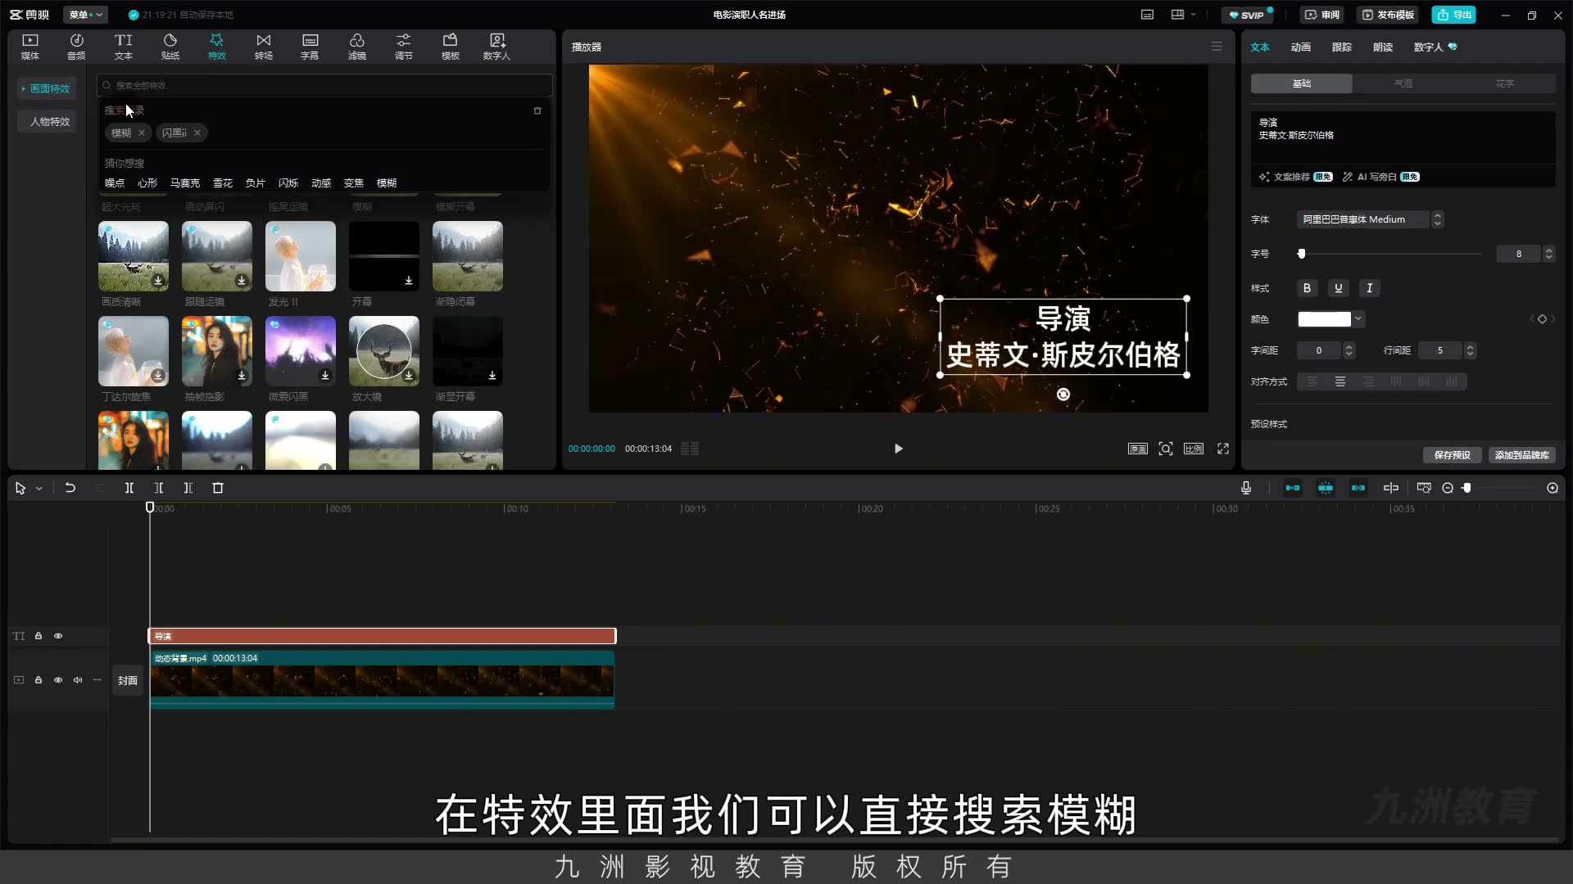Open the 贴纸 stickers panel
Screen dimensions: 1573x884
pos(170,47)
